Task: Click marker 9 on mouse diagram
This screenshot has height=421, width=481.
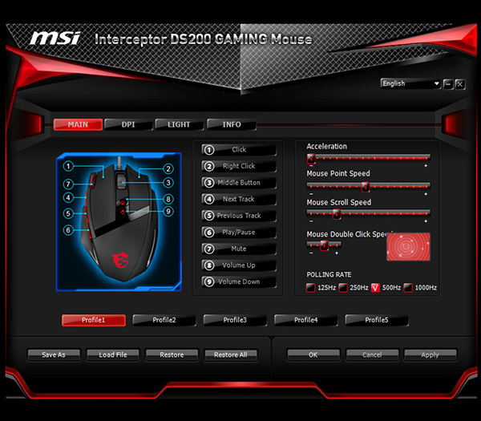Action: point(168,212)
